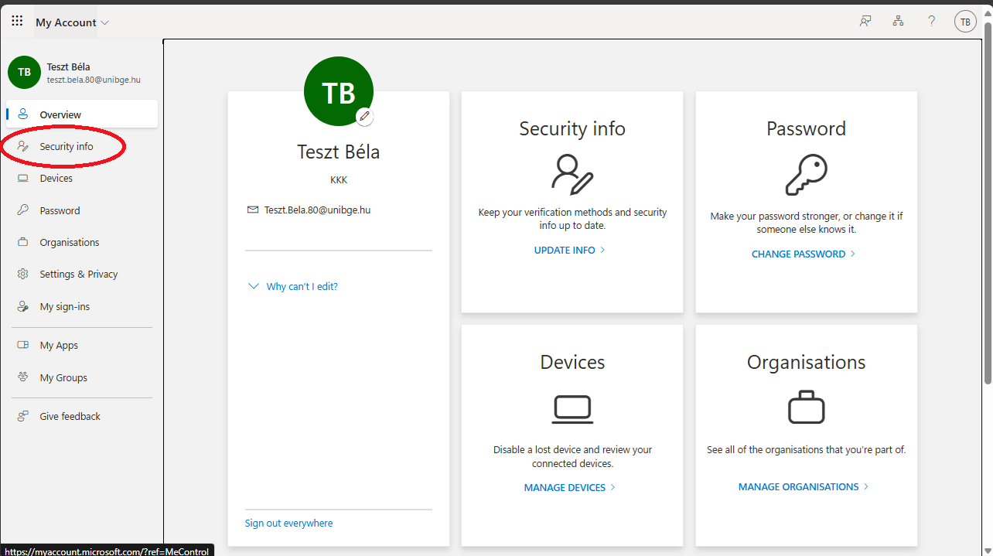Click the key icon in Password card
The height and width of the screenshot is (556, 993).
click(806, 174)
